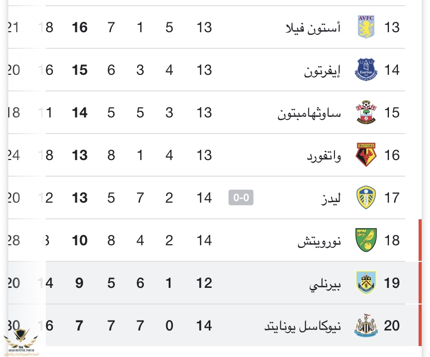Open the بيرنلي team link
Viewport: 430px width, 357px height.
pyautogui.click(x=325, y=283)
